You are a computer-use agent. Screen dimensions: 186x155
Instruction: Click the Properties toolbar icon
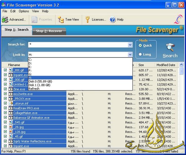click(x=34, y=20)
